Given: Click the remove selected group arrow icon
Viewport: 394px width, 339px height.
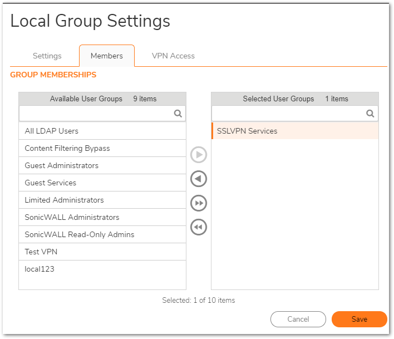Looking at the screenshot, I should pyautogui.click(x=199, y=179).
